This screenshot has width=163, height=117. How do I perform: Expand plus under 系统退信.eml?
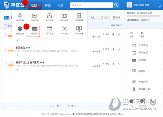[x=17, y=55]
